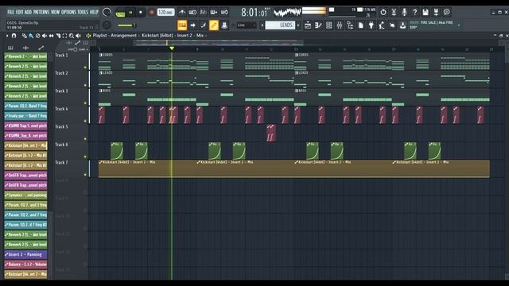This screenshot has height=286, width=509.
Task: Click the loop recording icon
Action: click(224, 13)
